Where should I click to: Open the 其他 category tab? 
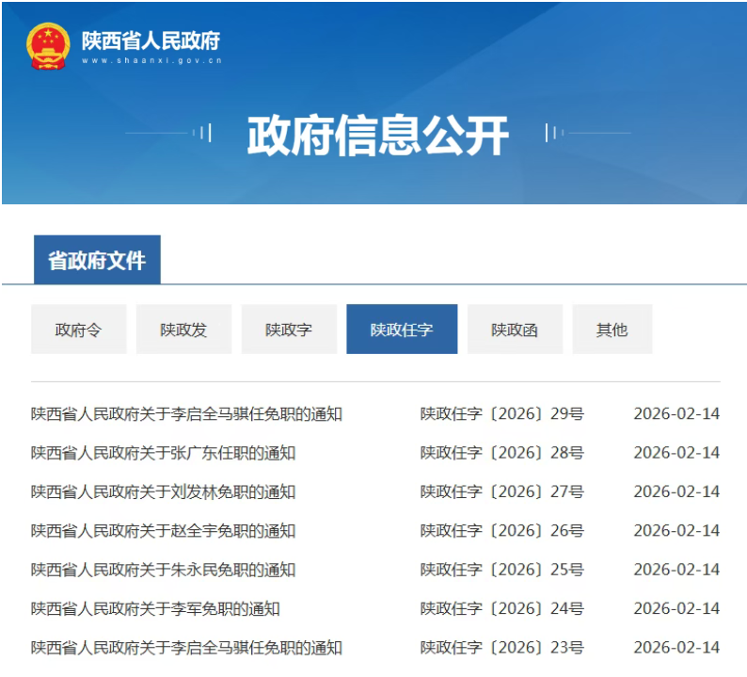[612, 330]
